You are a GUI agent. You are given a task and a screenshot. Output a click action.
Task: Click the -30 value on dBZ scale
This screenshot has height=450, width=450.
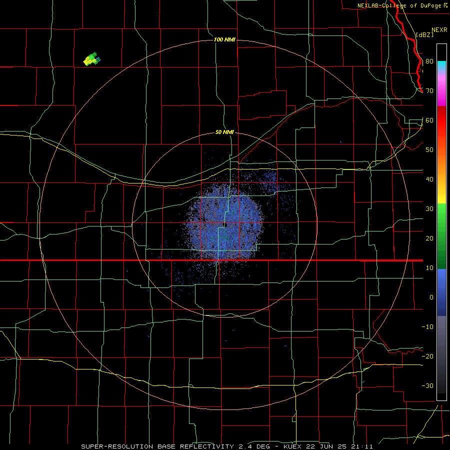coord(427,386)
